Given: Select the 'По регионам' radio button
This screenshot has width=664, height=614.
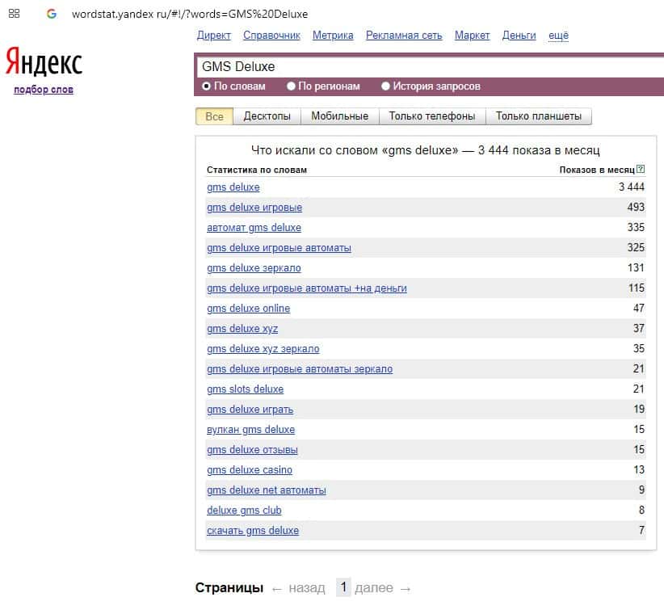Looking at the screenshot, I should click(292, 86).
